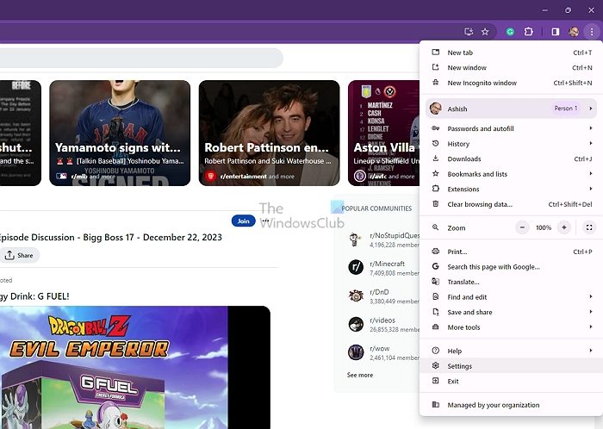Click the 100% zoom level value
603x429 pixels.
pos(544,227)
